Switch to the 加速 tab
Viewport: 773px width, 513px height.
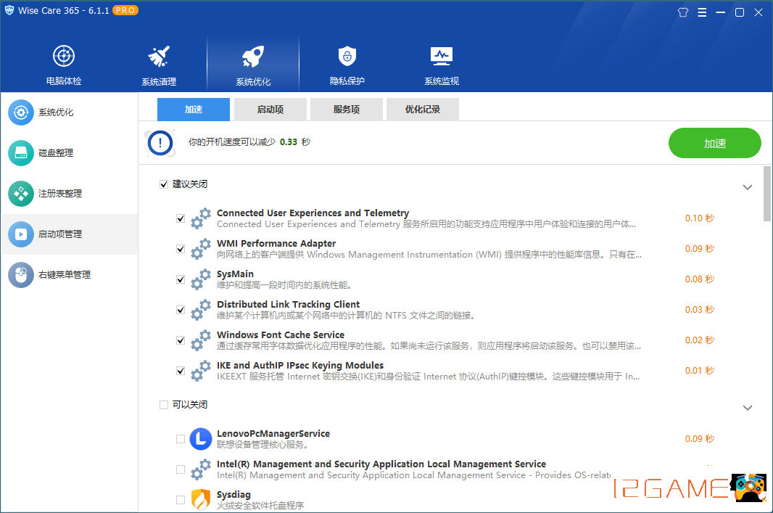coord(193,110)
